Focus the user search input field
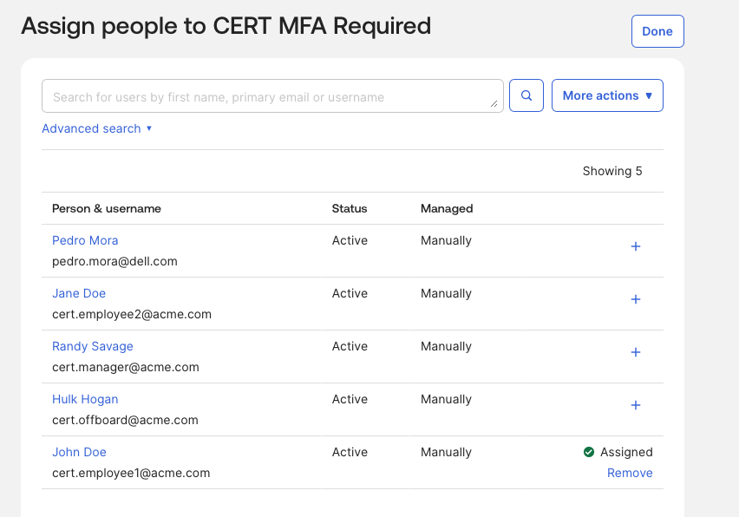The image size is (739, 517). [272, 96]
